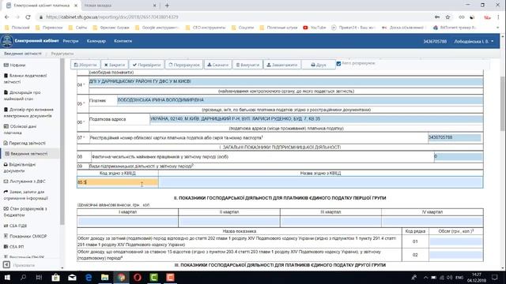Click the row 01 income amount field
The width and height of the screenshot is (506, 284).
455,241
